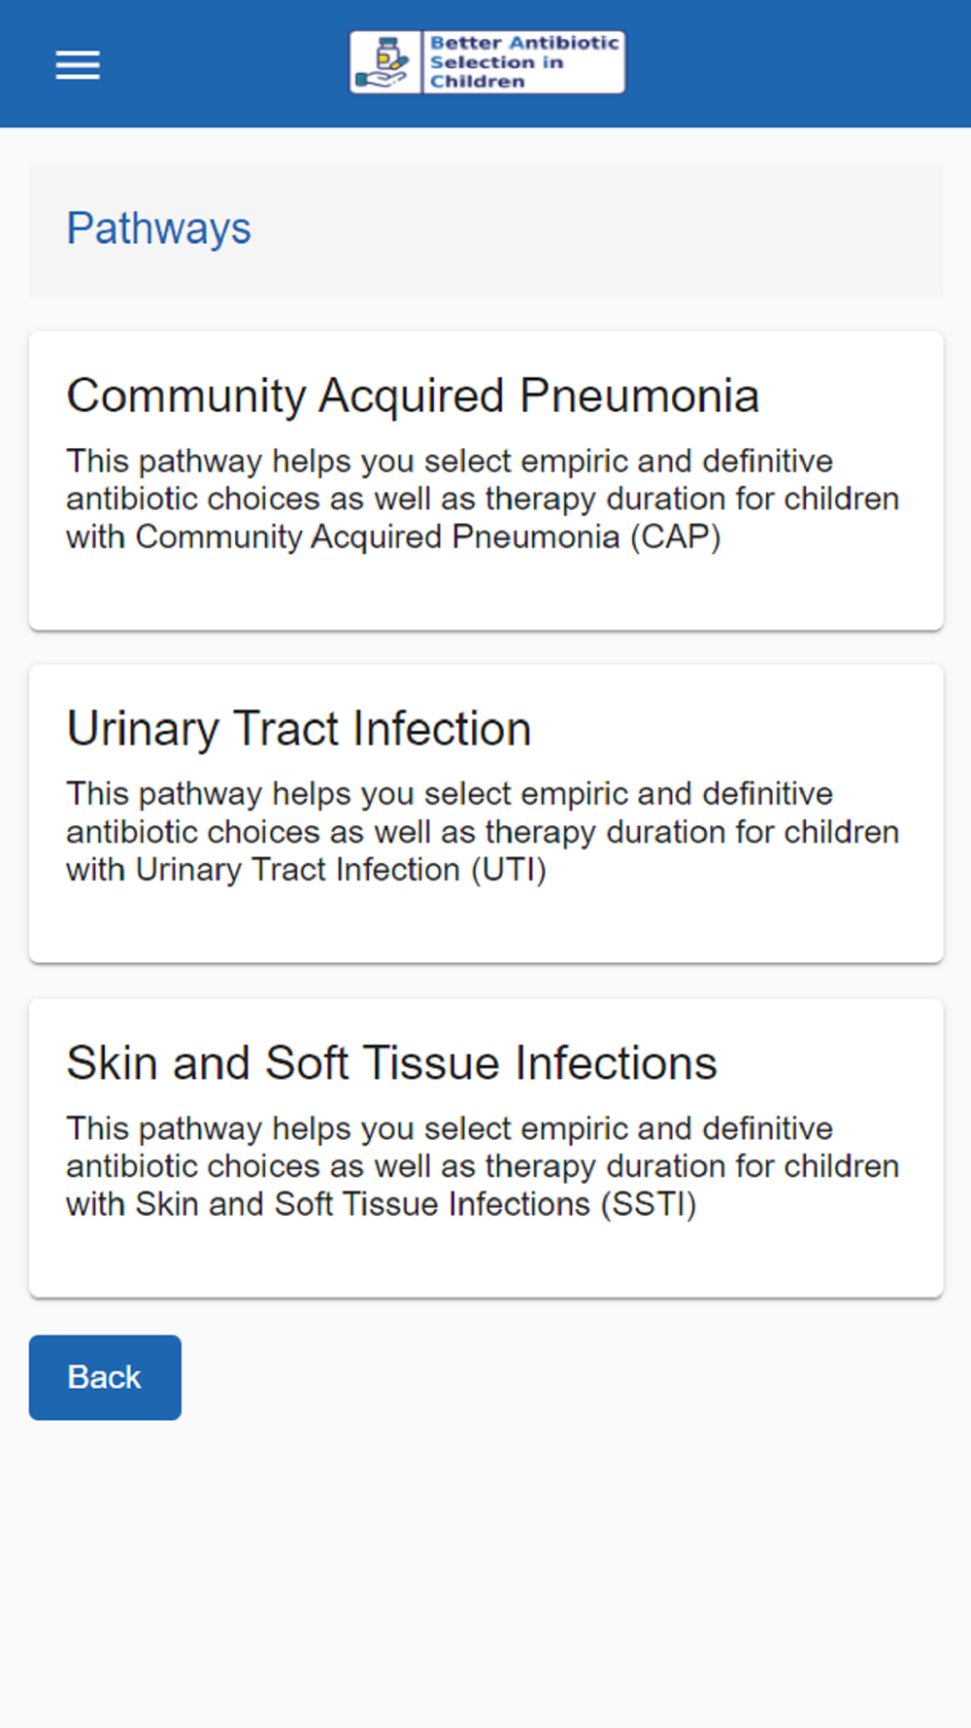Click the Pathways page heading
The height and width of the screenshot is (1728, 971).
(x=158, y=229)
